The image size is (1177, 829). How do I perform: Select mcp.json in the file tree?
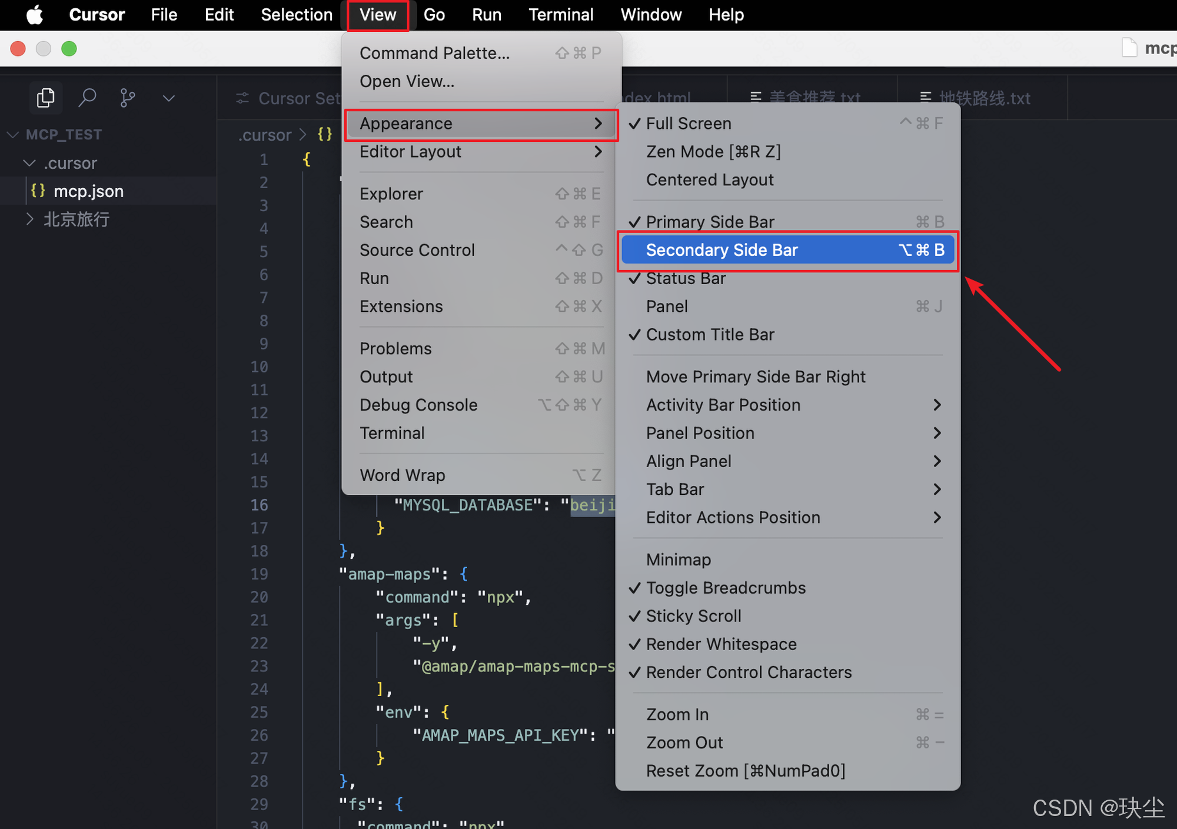(88, 191)
